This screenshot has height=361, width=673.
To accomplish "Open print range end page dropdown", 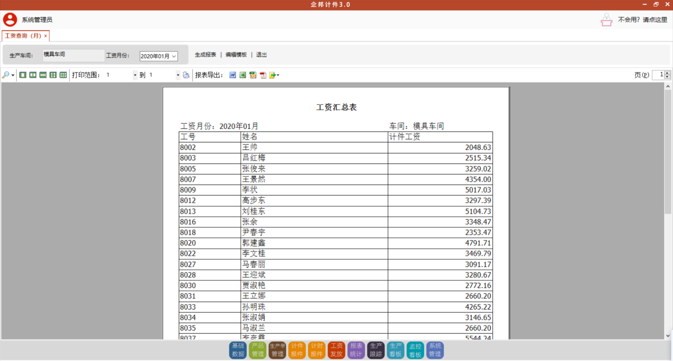I will [x=178, y=75].
